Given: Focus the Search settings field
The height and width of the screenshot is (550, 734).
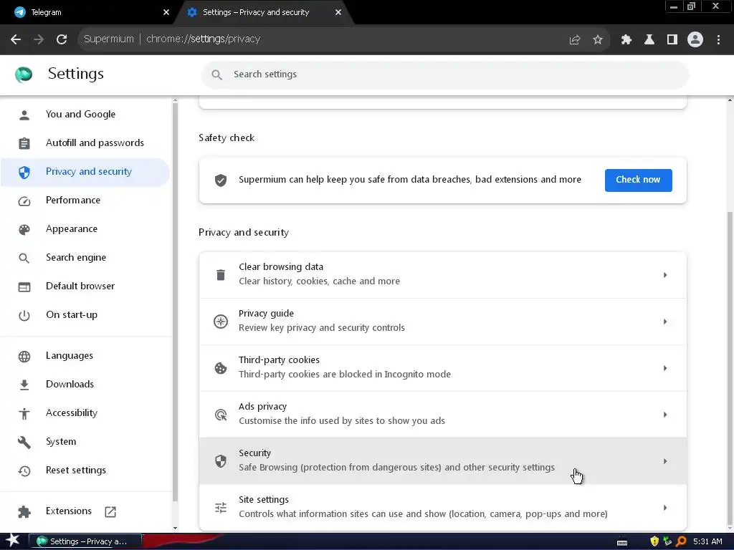Looking at the screenshot, I should point(444,74).
